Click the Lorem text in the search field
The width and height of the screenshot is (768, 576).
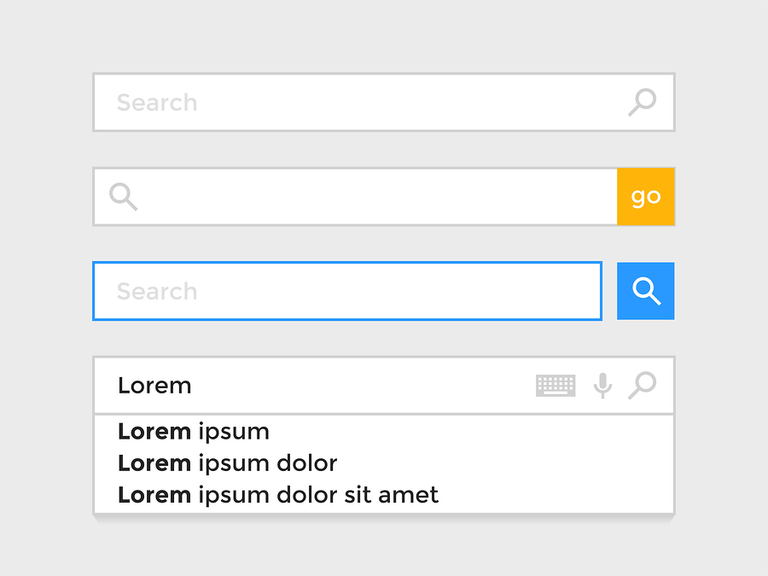point(154,385)
